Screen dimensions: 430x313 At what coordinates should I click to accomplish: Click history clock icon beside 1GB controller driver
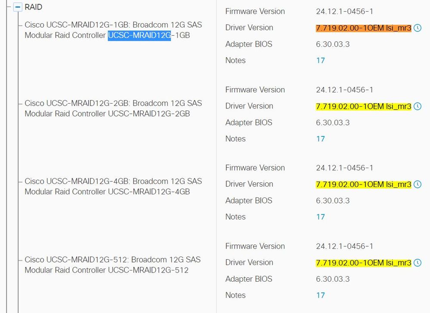click(x=418, y=28)
